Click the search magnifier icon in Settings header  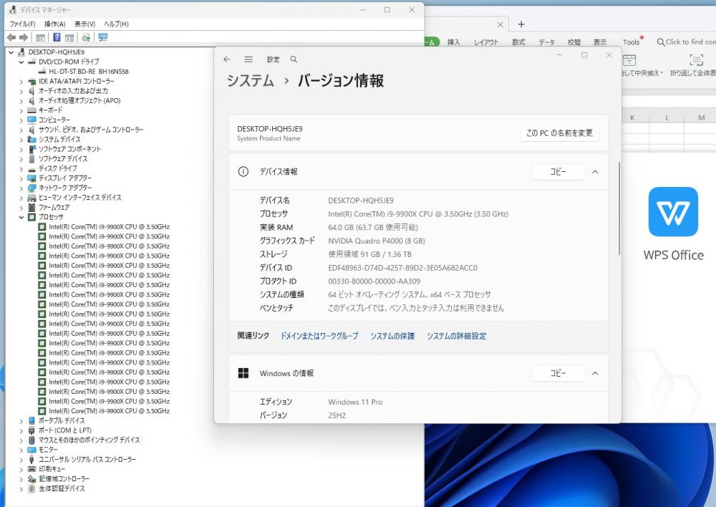(294, 59)
